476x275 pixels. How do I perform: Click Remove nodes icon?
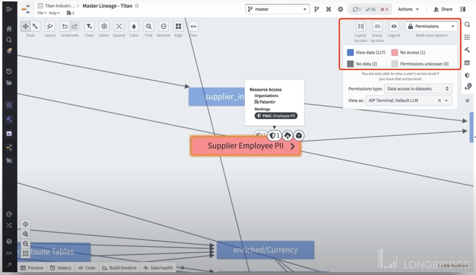163,26
